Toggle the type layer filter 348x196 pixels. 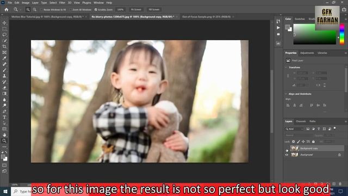pyautogui.click(x=319, y=129)
